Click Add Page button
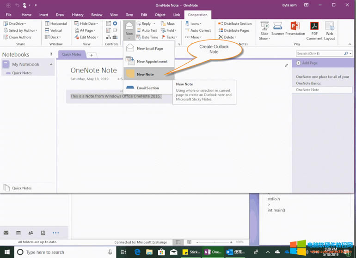The height and width of the screenshot is (258, 356). tap(309, 63)
